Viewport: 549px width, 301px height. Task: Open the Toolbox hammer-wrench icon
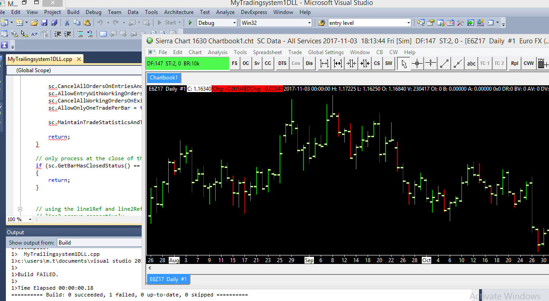tap(461, 23)
